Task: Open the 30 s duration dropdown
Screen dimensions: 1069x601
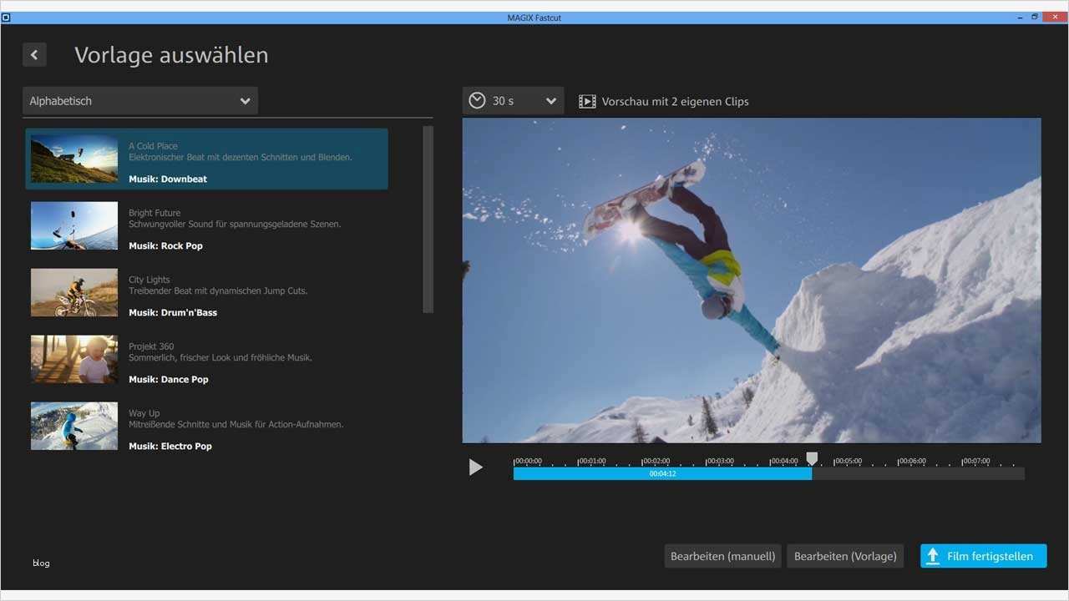Action: [512, 100]
